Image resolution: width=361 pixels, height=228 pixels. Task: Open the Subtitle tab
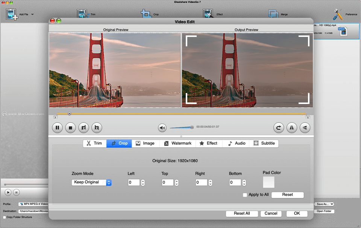[x=264, y=143]
